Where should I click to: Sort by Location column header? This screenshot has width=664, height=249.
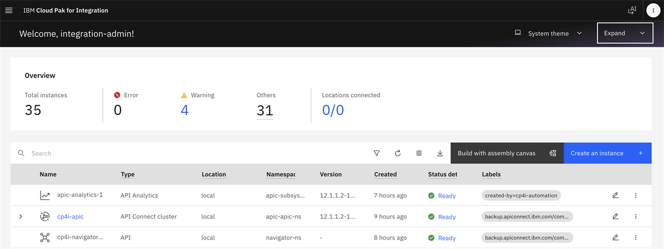pyautogui.click(x=214, y=174)
